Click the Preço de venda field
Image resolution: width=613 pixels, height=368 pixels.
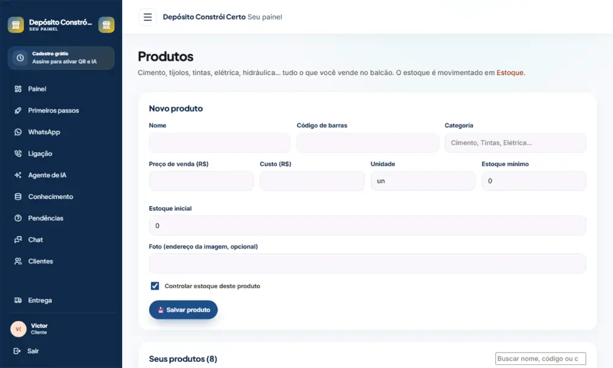tap(201, 181)
